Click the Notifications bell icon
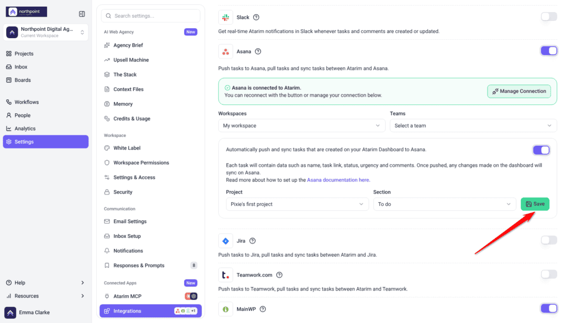The height and width of the screenshot is (323, 566). pos(107,251)
